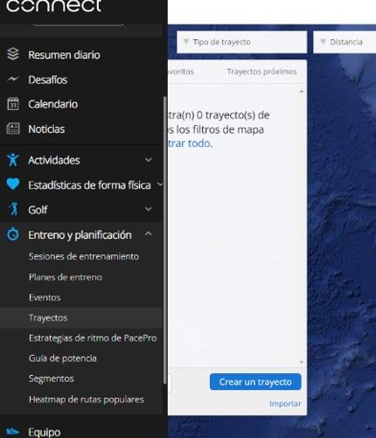Viewport: 376px width, 438px height.
Task: Click the Golf golfer icon
Action: click(x=13, y=209)
